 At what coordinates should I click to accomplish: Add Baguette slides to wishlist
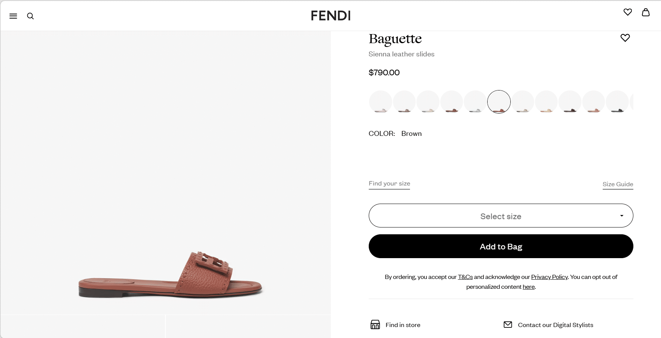click(625, 38)
